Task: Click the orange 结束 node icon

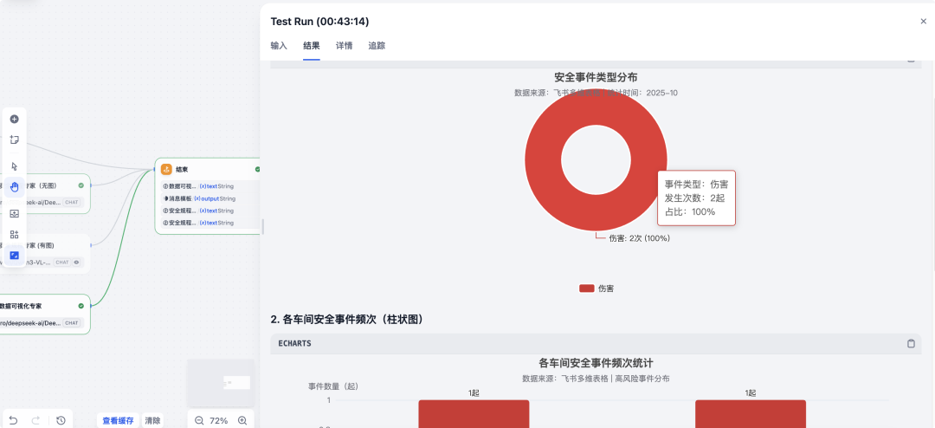Action: click(166, 169)
